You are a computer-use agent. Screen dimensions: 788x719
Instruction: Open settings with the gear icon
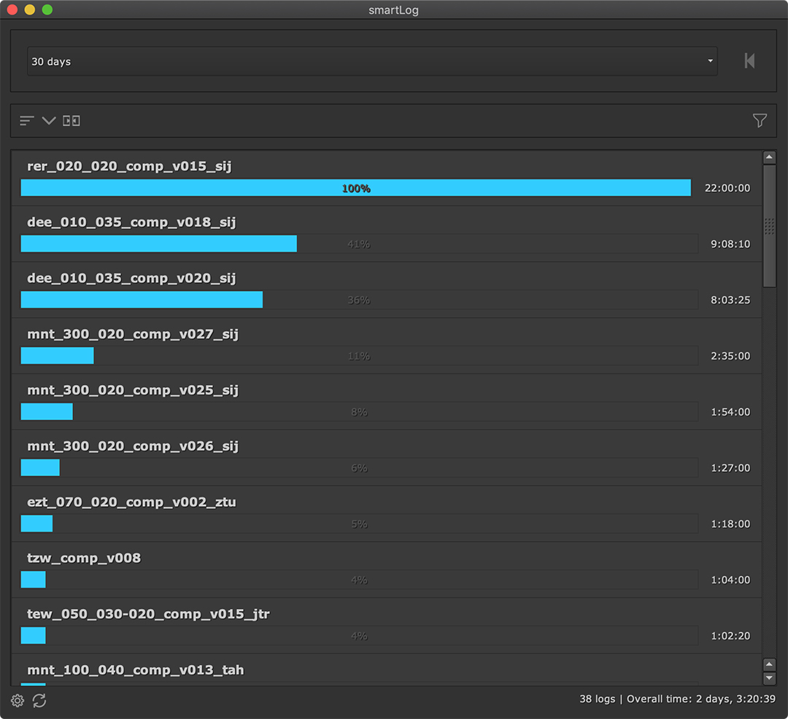click(x=18, y=701)
